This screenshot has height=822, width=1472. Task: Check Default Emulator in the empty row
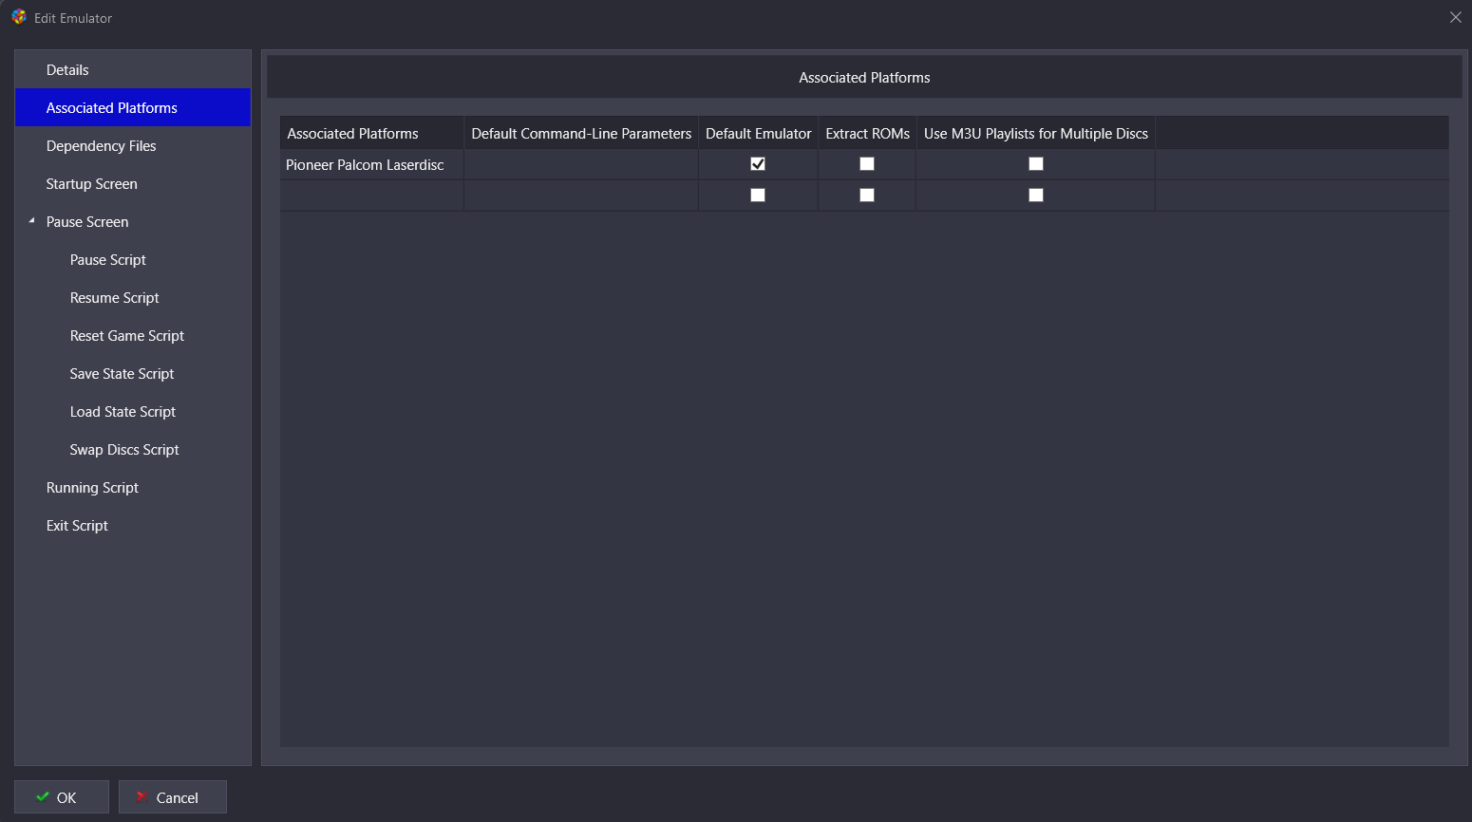pyautogui.click(x=758, y=196)
